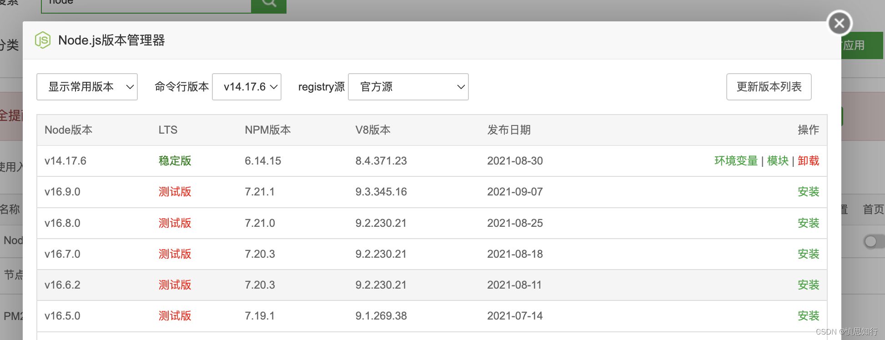Click V8 version 9.1.269.38 cell
Viewport: 885px width, 340px height.
tap(381, 316)
